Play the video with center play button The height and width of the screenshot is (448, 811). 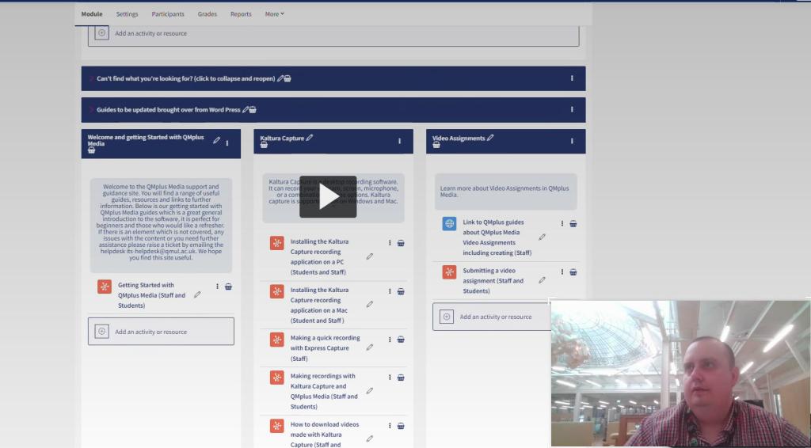[328, 197]
